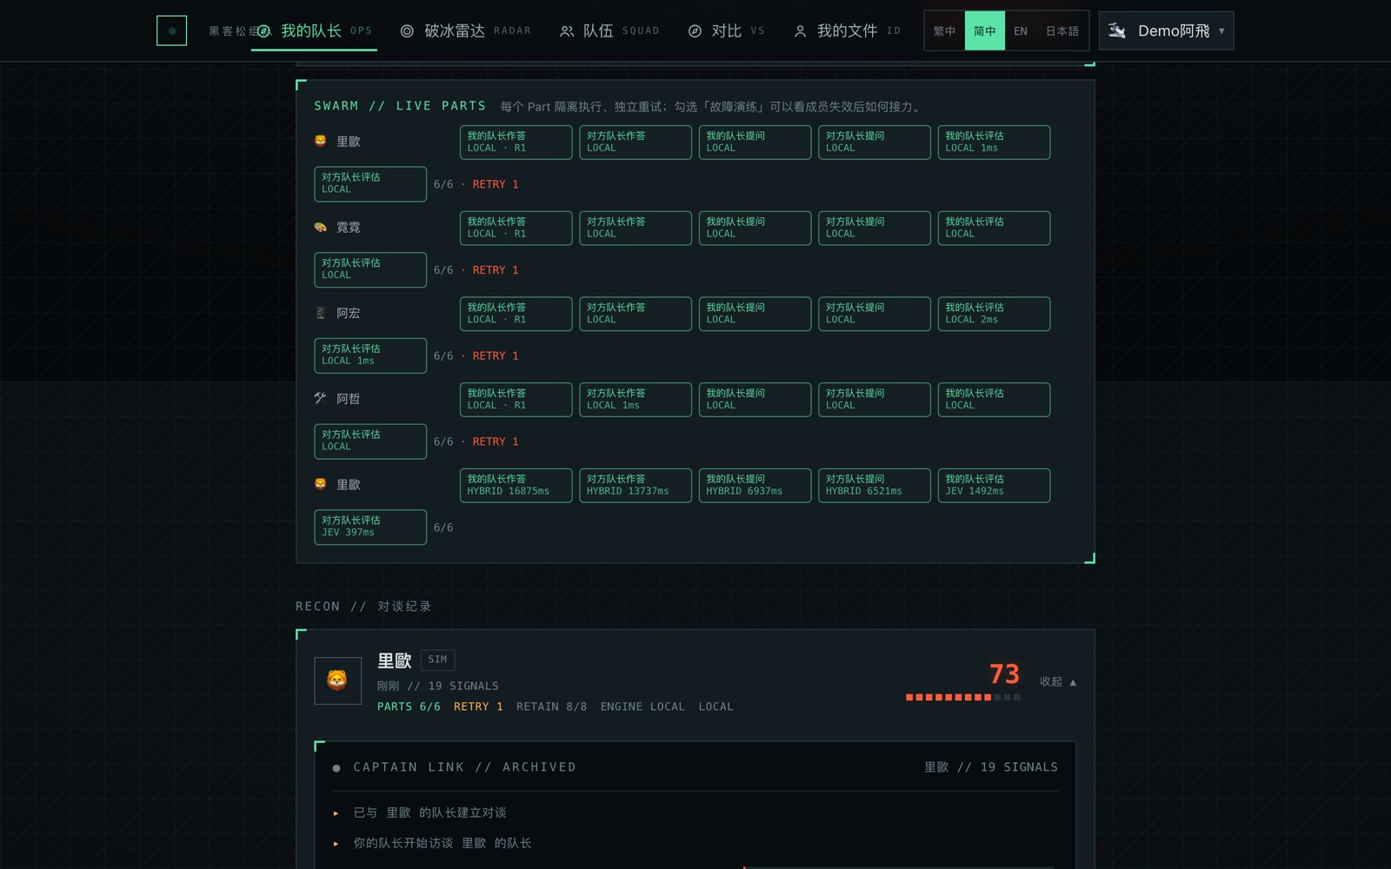Click 我的队长提问 HYBRID 6937ms chip
Screen dimensions: 1391x869
tap(755, 485)
